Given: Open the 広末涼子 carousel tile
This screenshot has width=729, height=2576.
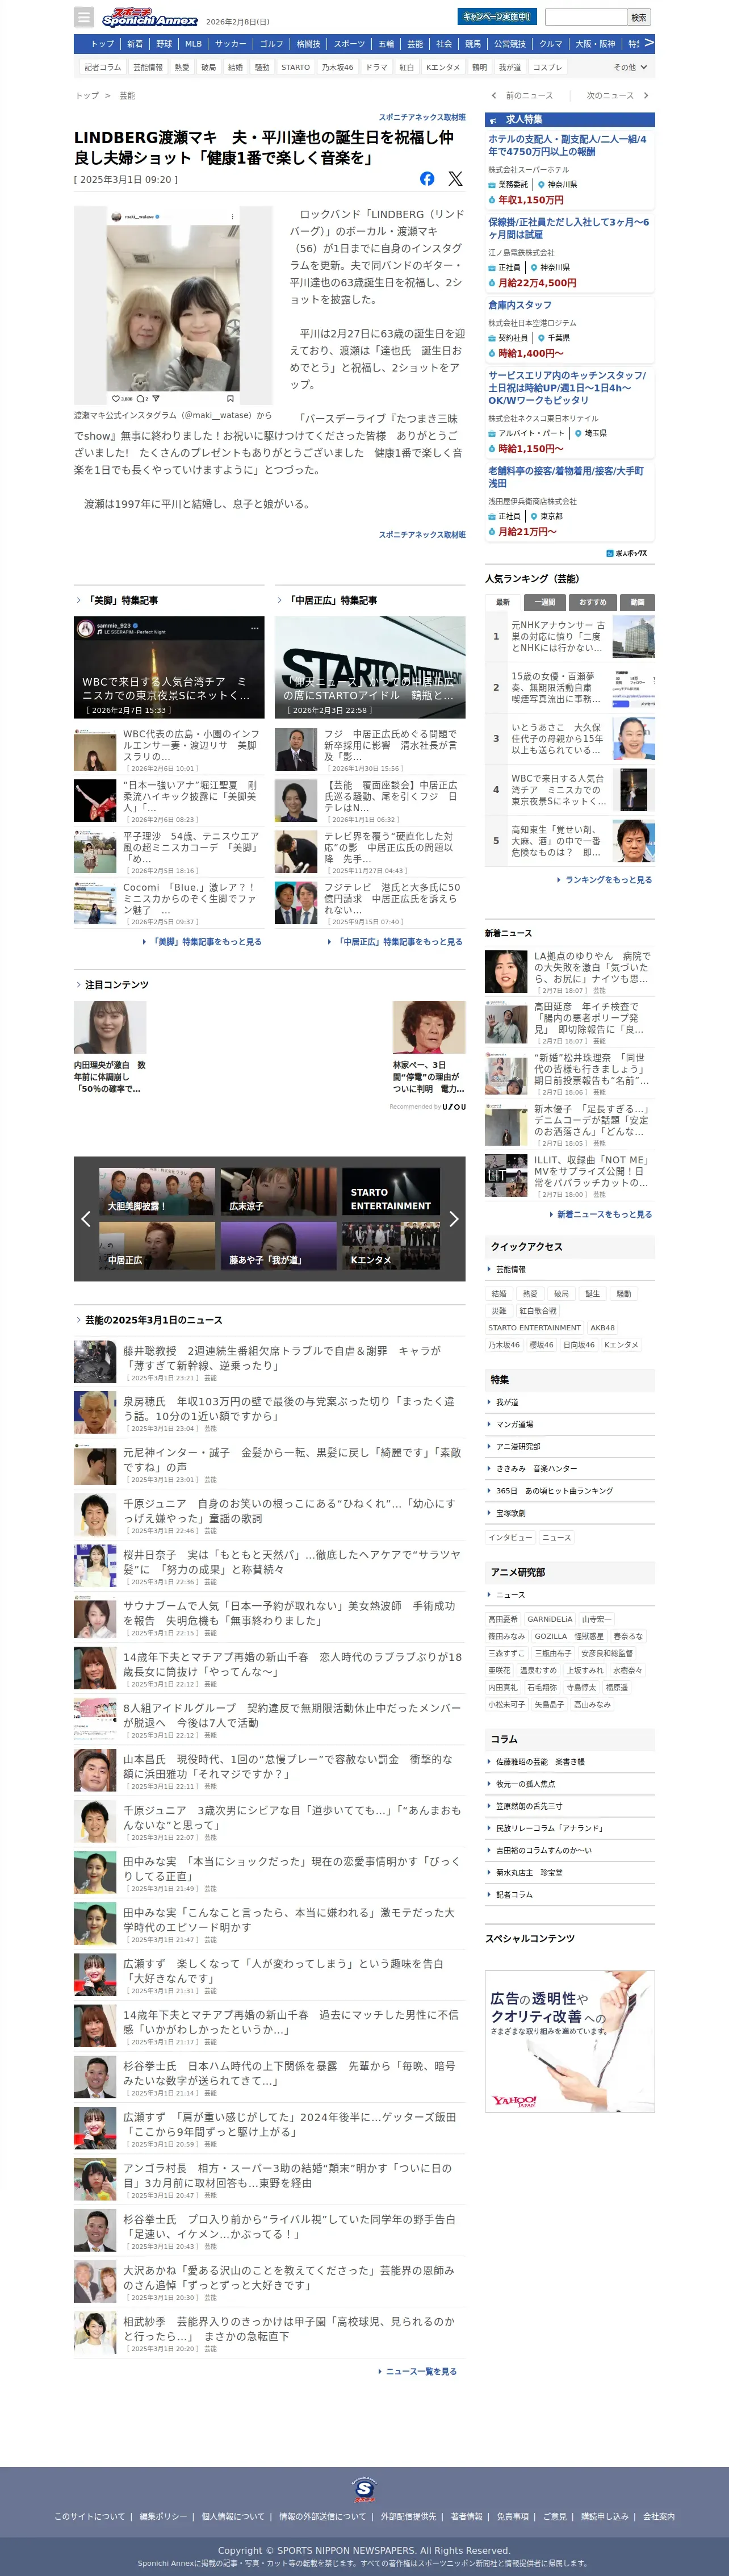Looking at the screenshot, I should click(x=279, y=1191).
